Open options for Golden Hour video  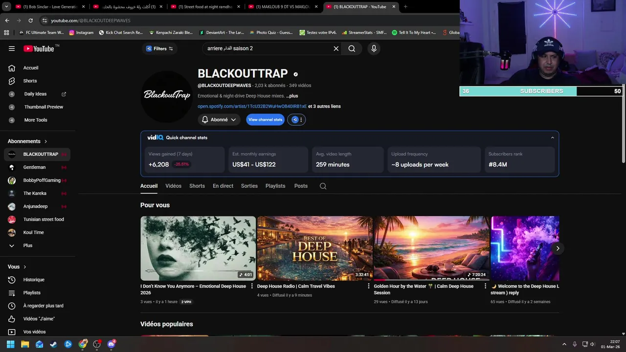[485, 286]
